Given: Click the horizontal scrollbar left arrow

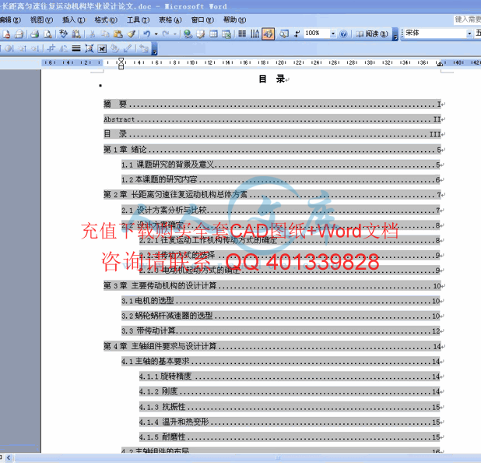Looking at the screenshot, I should pos(9,458).
